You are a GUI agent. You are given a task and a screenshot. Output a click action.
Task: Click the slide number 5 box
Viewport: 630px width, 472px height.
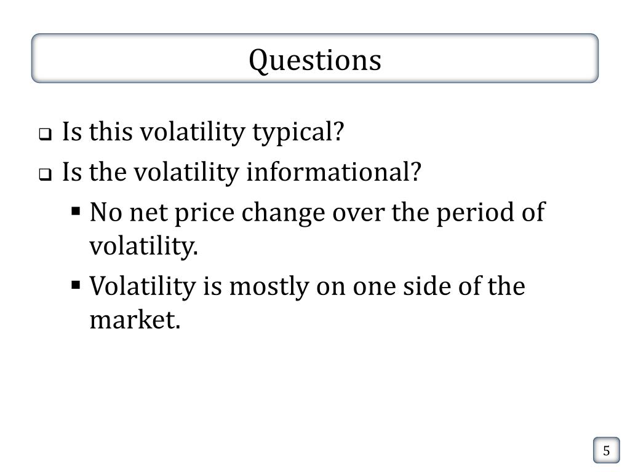pyautogui.click(x=606, y=451)
